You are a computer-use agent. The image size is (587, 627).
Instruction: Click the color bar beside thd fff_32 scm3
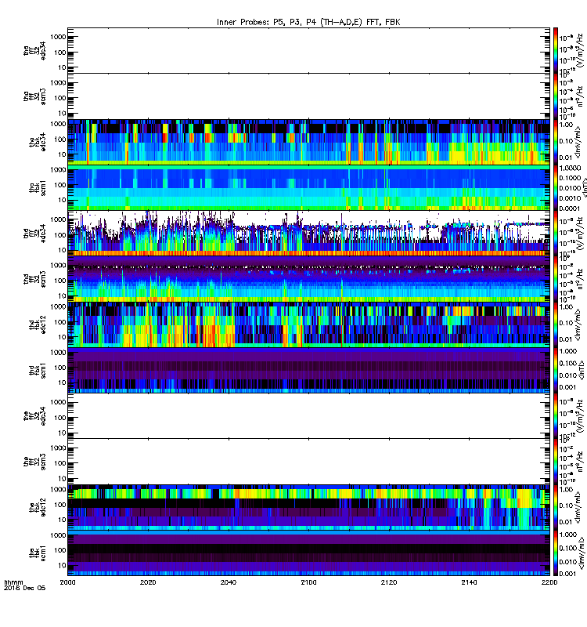point(556,279)
